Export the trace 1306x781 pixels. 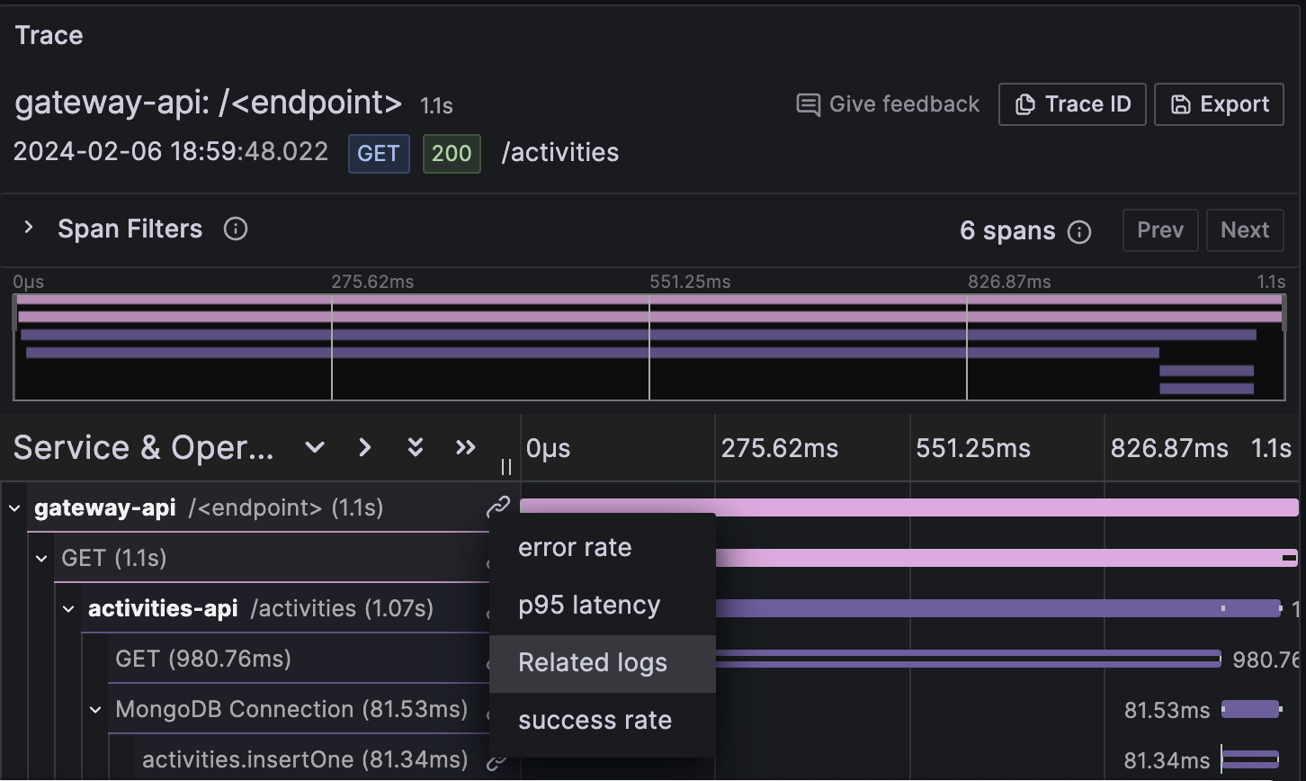[1219, 104]
